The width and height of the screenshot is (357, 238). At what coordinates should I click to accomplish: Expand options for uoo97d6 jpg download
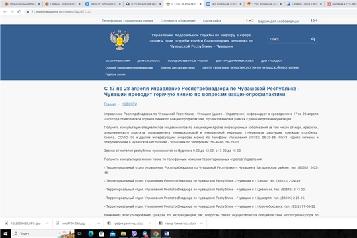point(99,223)
